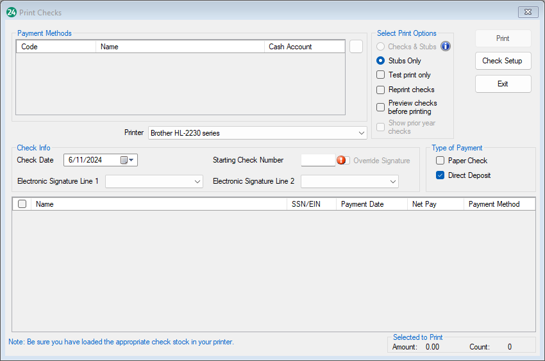This screenshot has height=361, width=545.
Task: Click the Starting Check Number input field
Action: click(318, 160)
